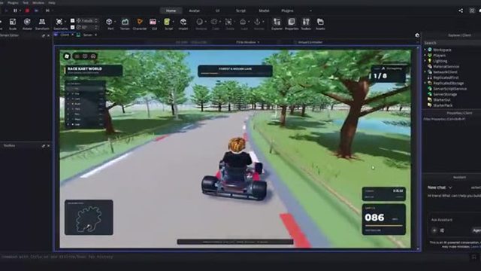This screenshot has height=271, width=481.
Task: Select the Server viewport tab
Action: [x=87, y=35]
